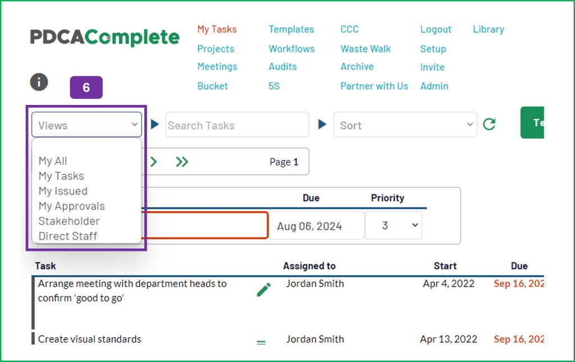
Task: Expand the Priority dropdown showing 3
Action: 394,225
